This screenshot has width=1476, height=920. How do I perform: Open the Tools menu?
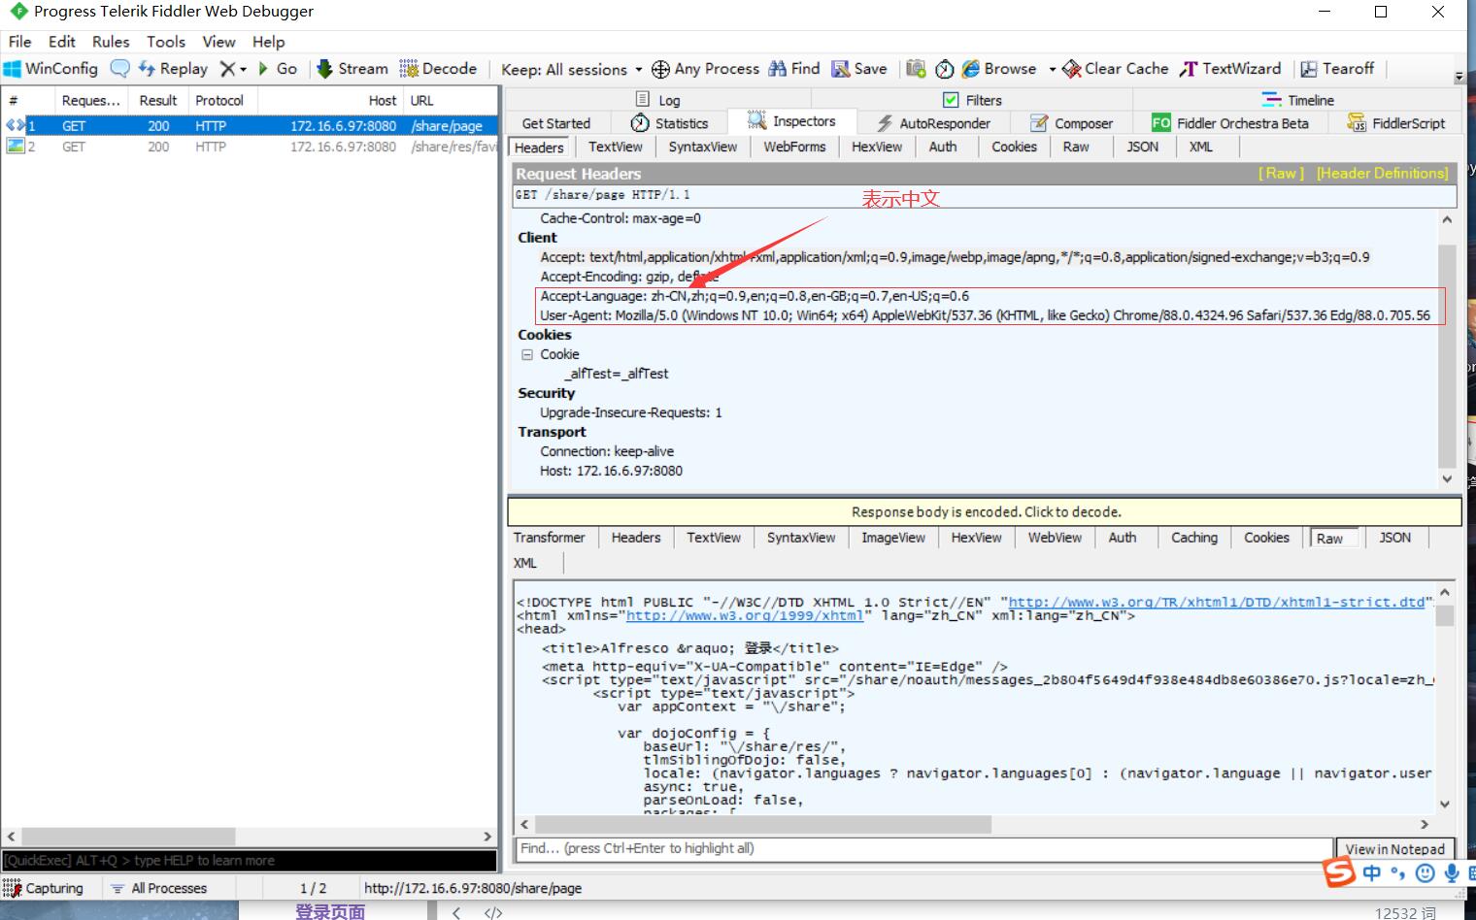pos(166,42)
